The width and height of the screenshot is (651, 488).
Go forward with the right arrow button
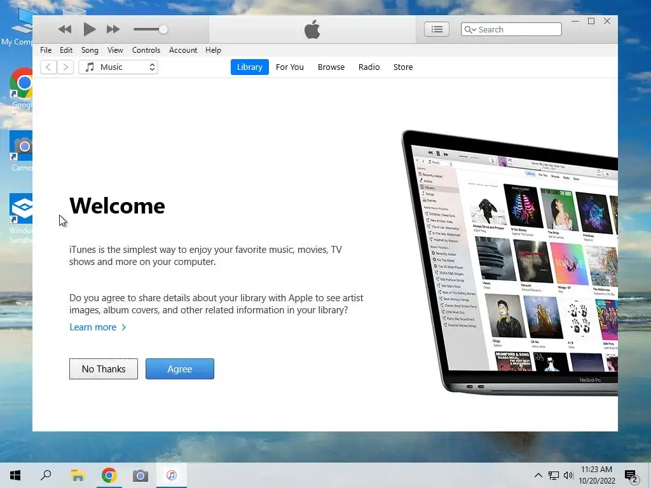[x=65, y=67]
